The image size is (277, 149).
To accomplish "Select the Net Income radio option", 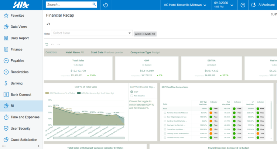I will pos(131,96).
